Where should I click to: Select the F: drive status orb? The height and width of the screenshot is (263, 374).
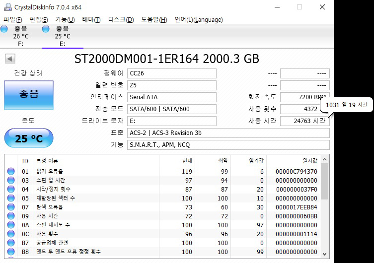4,29
